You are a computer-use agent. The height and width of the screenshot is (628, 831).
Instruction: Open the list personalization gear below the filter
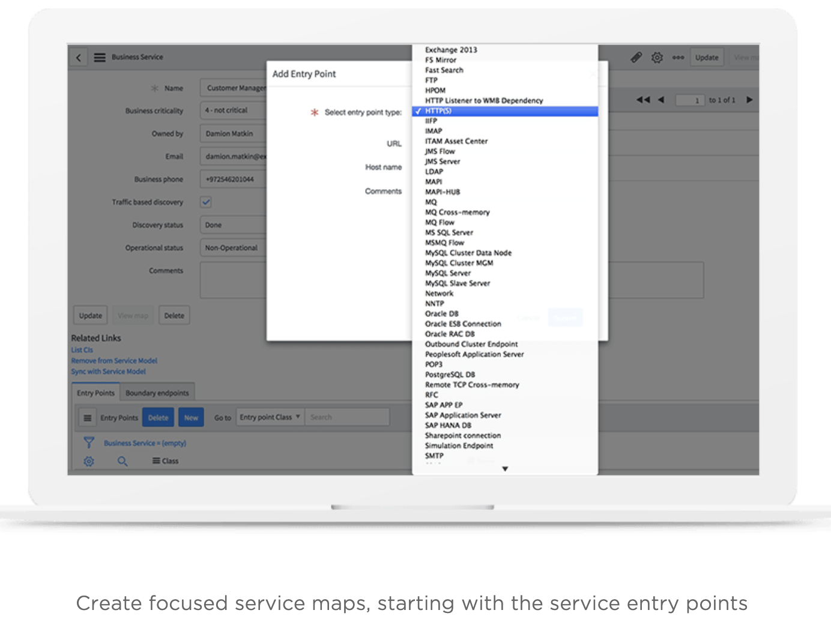89,461
